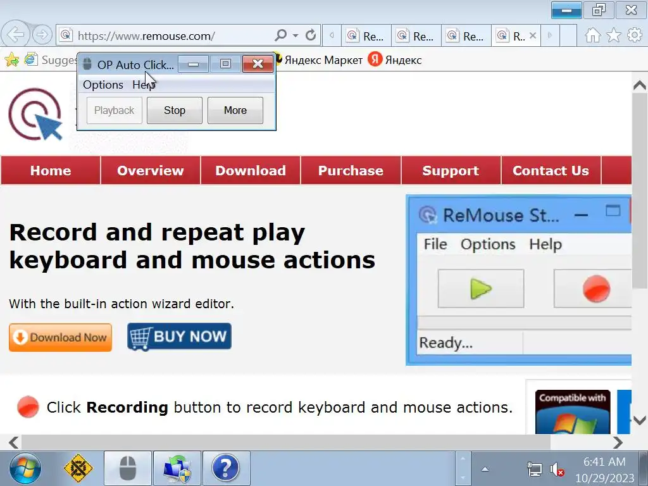Image resolution: width=648 pixels, height=486 pixels.
Task: Open Options menu in OP Auto Clicker
Action: (x=103, y=85)
